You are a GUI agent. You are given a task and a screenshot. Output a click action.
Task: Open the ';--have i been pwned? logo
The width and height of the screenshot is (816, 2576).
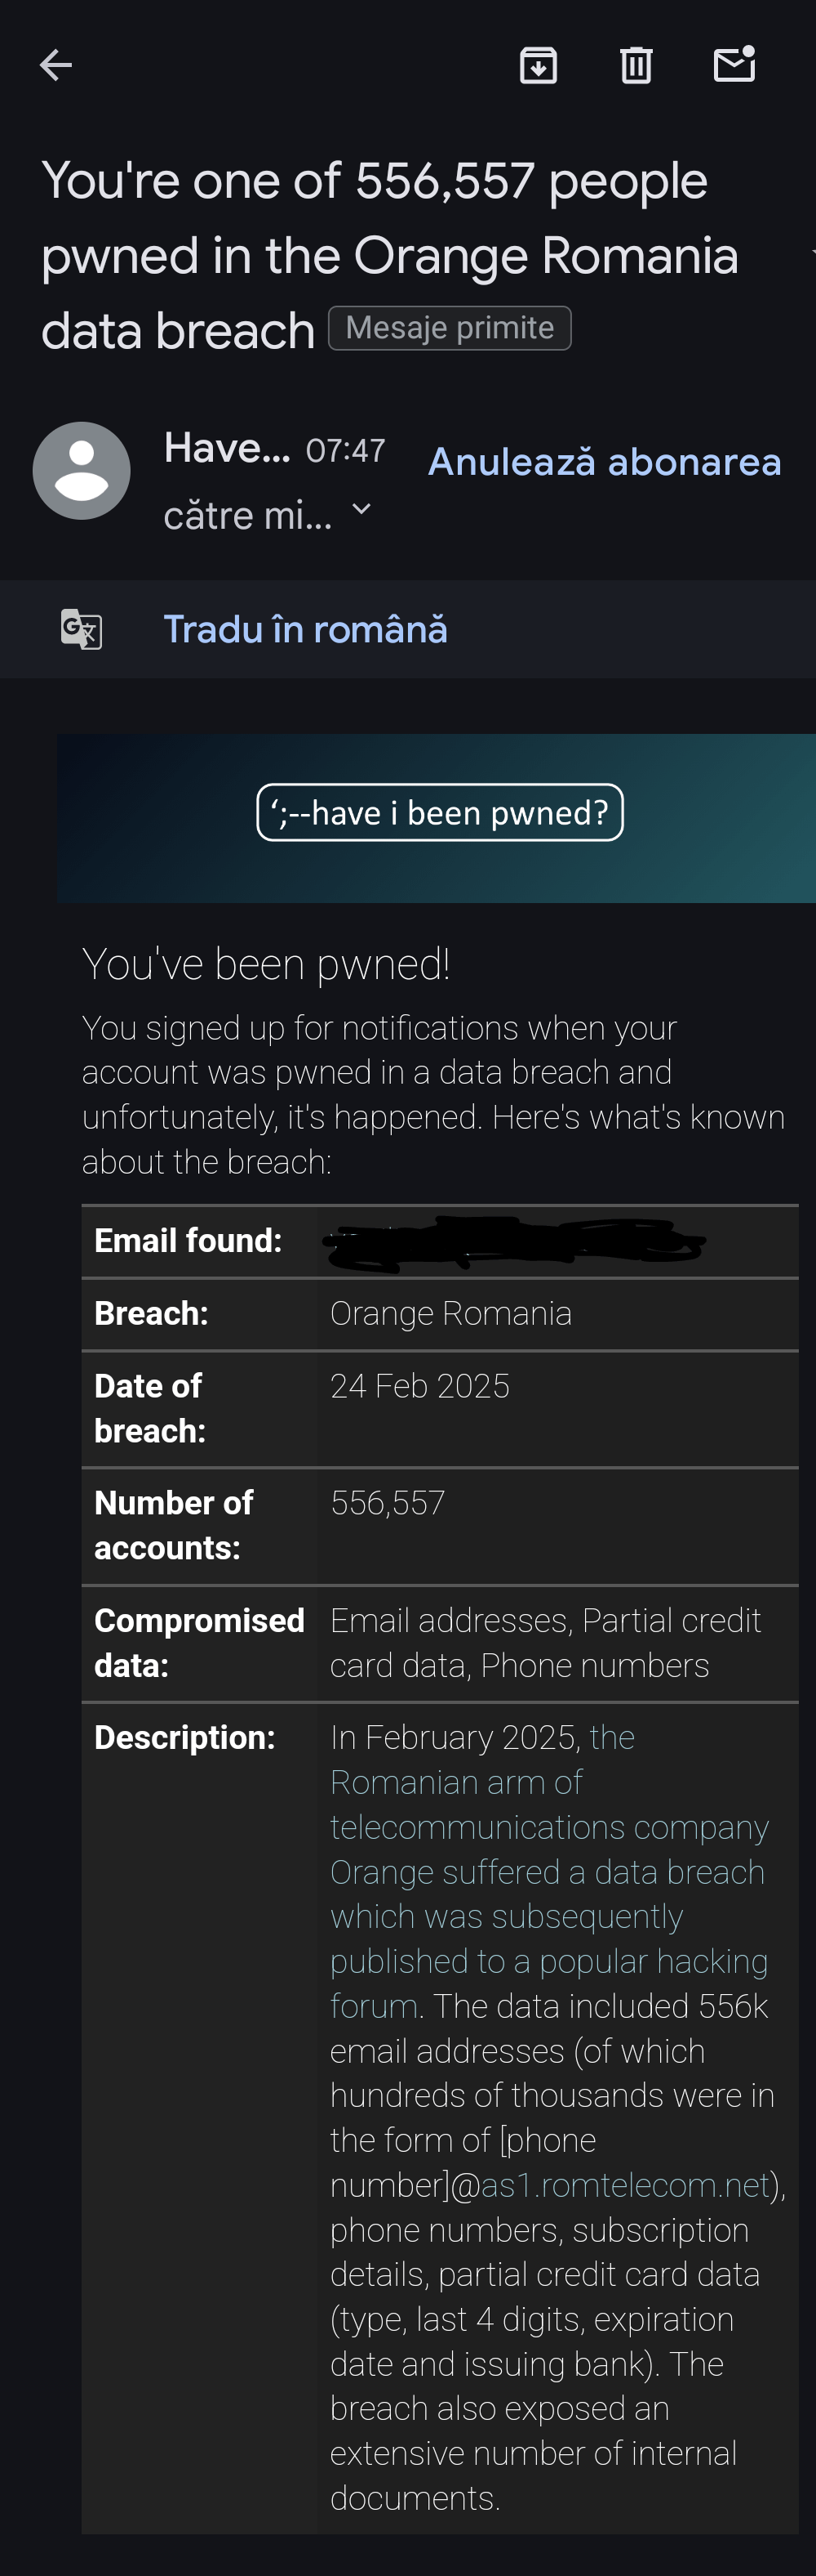(x=440, y=812)
